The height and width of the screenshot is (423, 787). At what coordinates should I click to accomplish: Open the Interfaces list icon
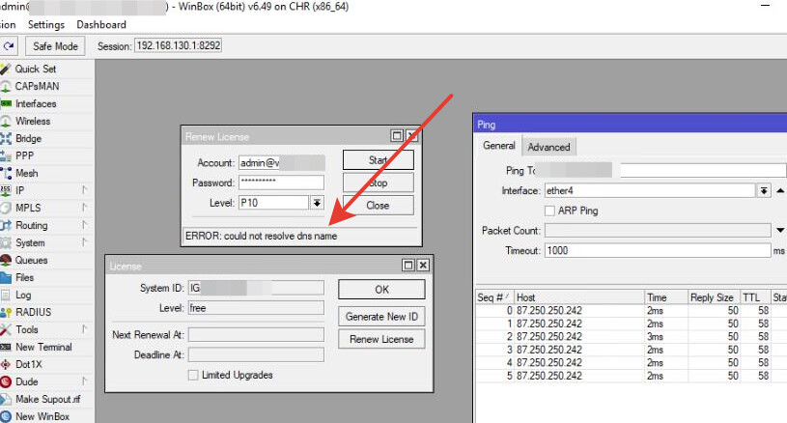coord(6,104)
